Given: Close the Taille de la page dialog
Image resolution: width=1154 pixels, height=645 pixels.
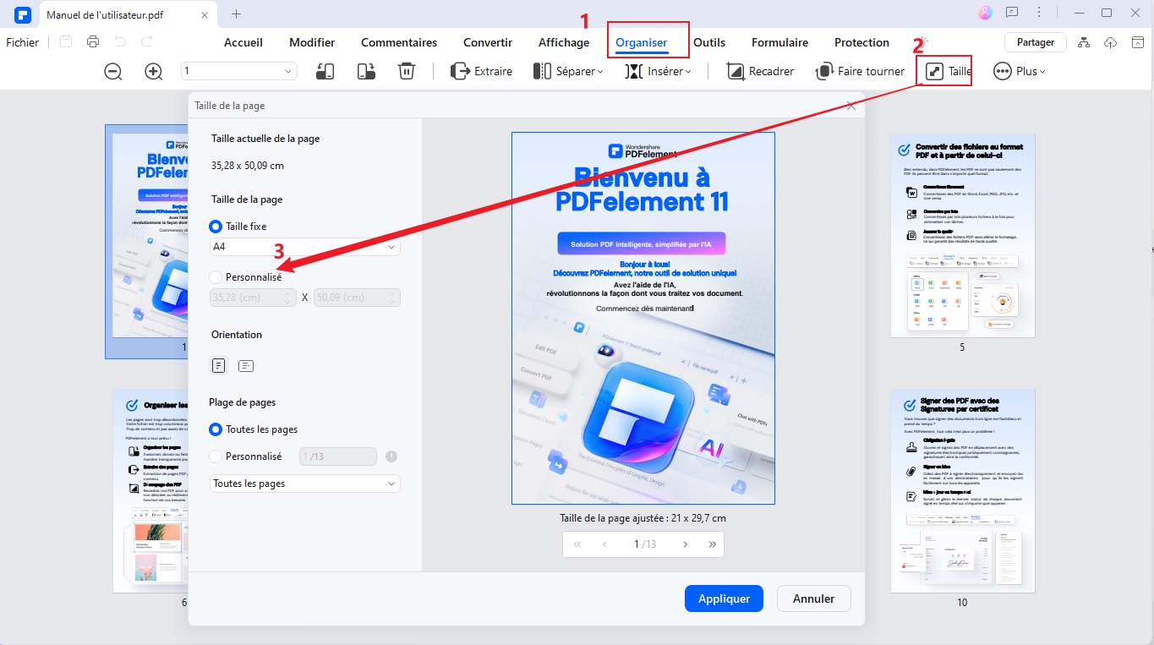Looking at the screenshot, I should pyautogui.click(x=851, y=106).
